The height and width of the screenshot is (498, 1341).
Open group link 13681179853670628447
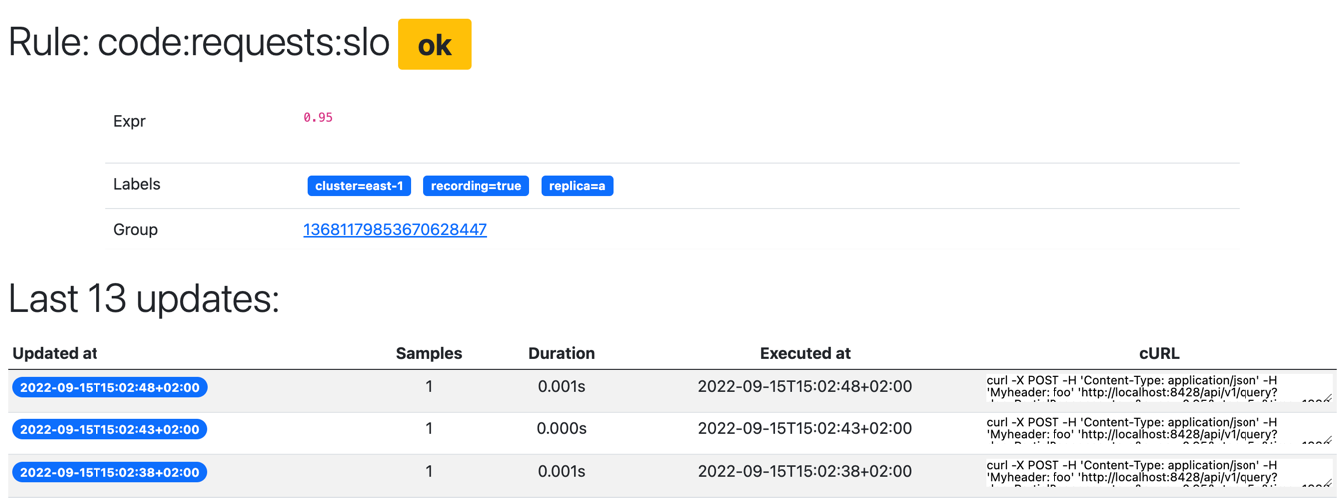click(x=395, y=230)
